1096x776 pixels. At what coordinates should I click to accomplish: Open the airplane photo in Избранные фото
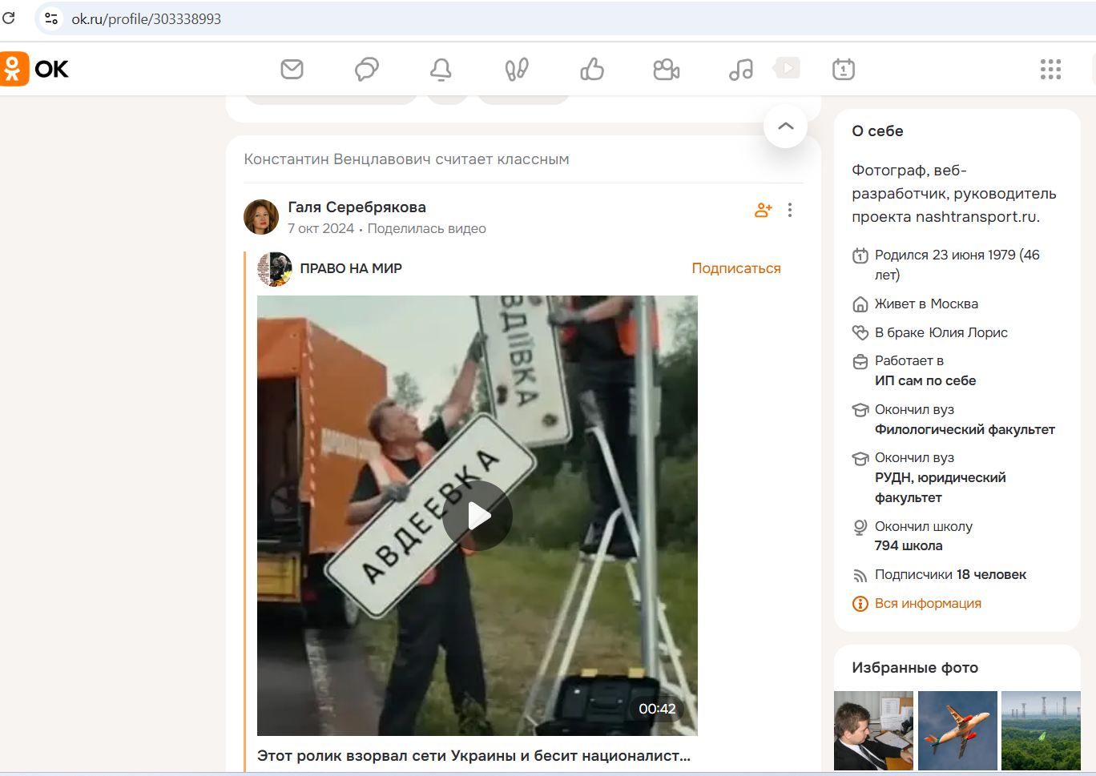point(957,730)
